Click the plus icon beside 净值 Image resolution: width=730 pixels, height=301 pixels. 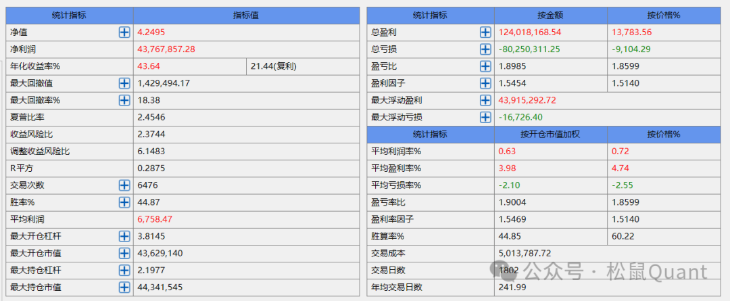click(124, 32)
